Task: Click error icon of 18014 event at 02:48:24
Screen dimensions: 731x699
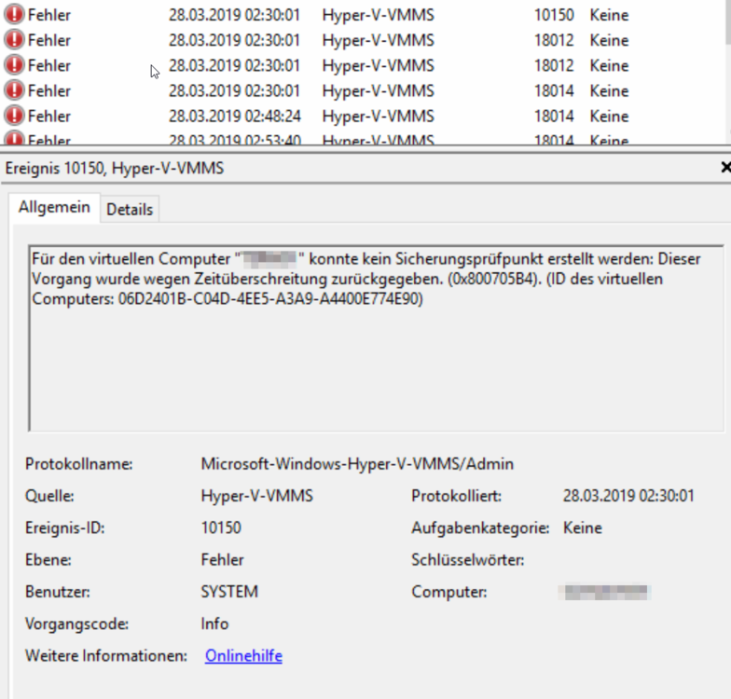Action: tap(15, 116)
